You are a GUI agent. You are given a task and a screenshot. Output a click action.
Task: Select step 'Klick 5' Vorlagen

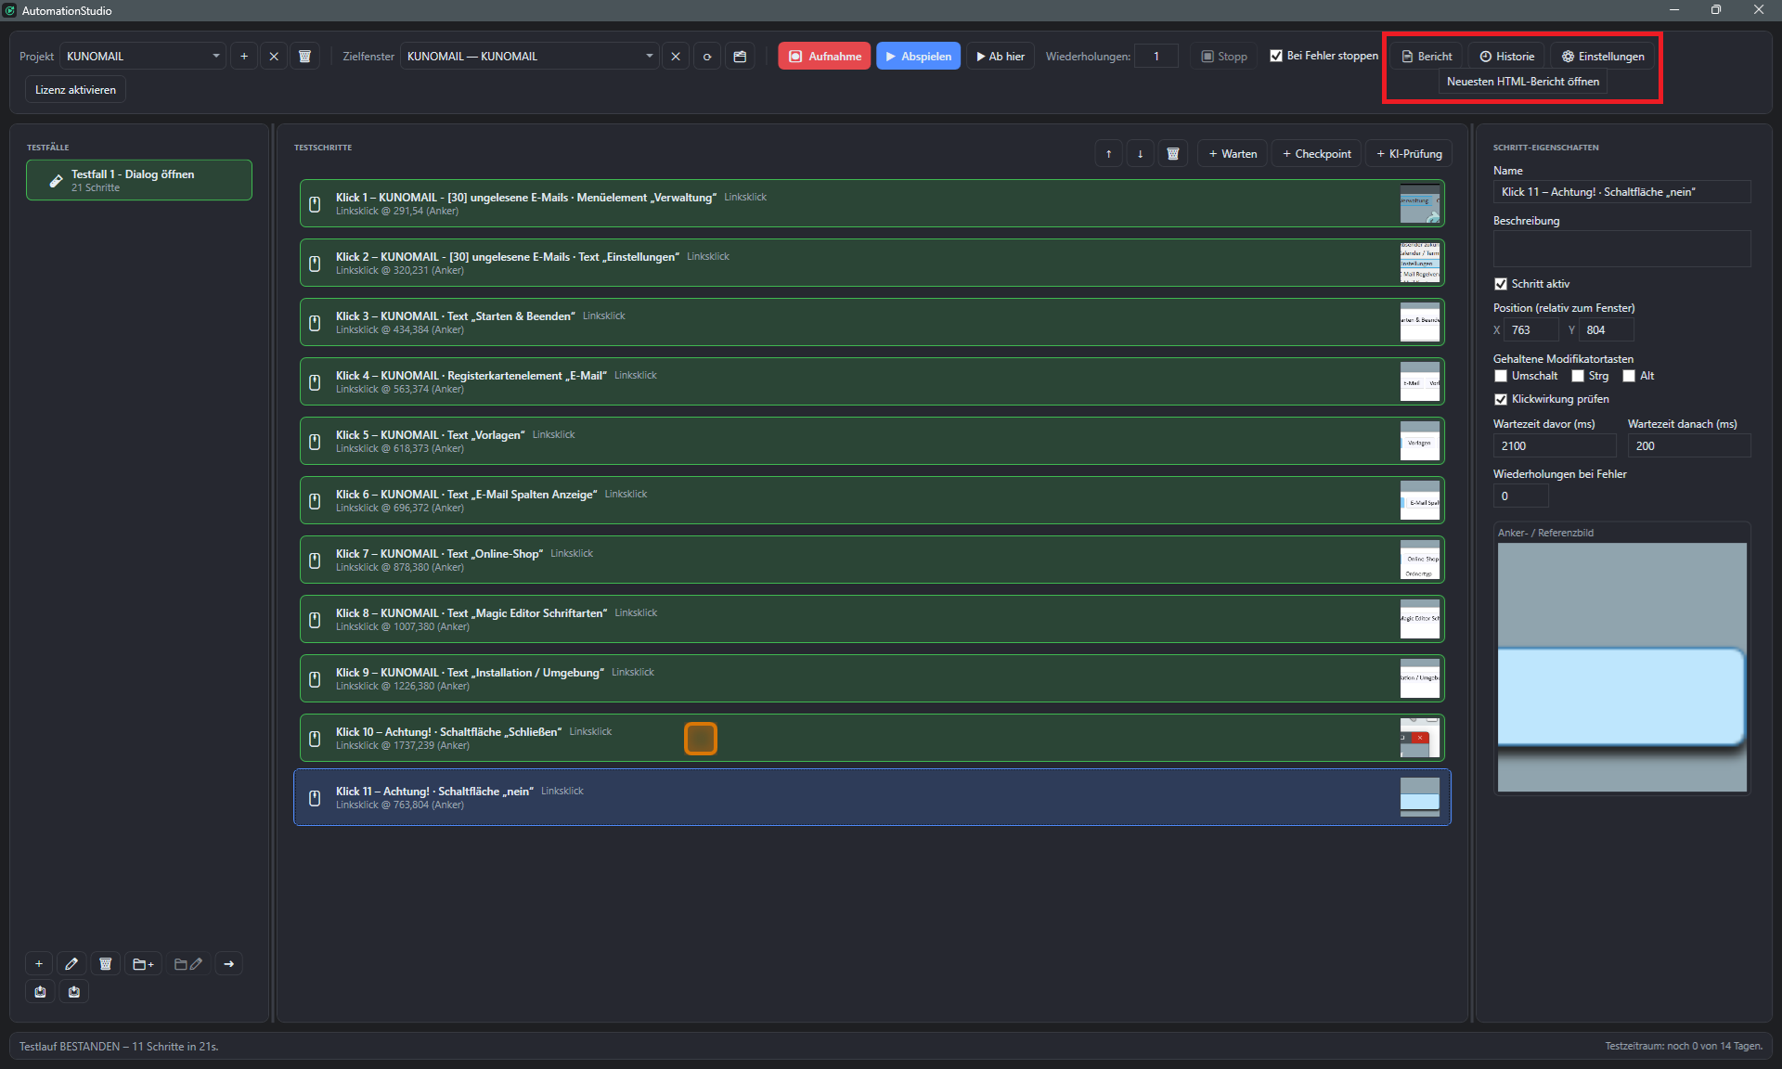pyautogui.click(x=872, y=441)
